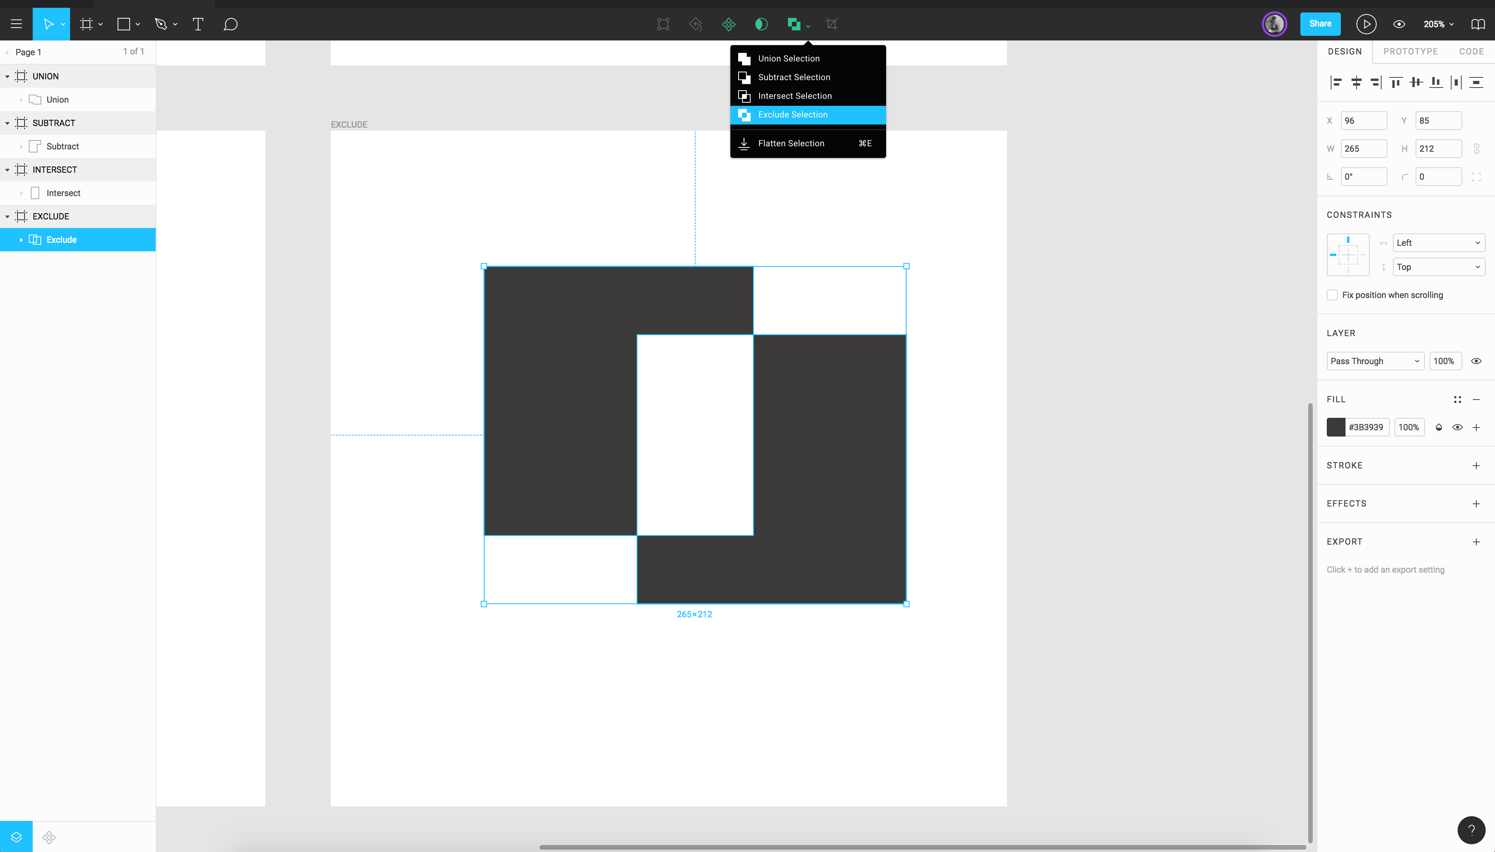Open the Pass Through blend mode dropdown
Image resolution: width=1495 pixels, height=852 pixels.
pyautogui.click(x=1374, y=361)
